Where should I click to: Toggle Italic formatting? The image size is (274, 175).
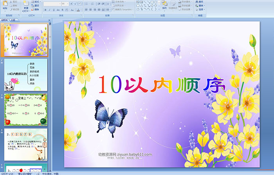(x=49, y=10)
